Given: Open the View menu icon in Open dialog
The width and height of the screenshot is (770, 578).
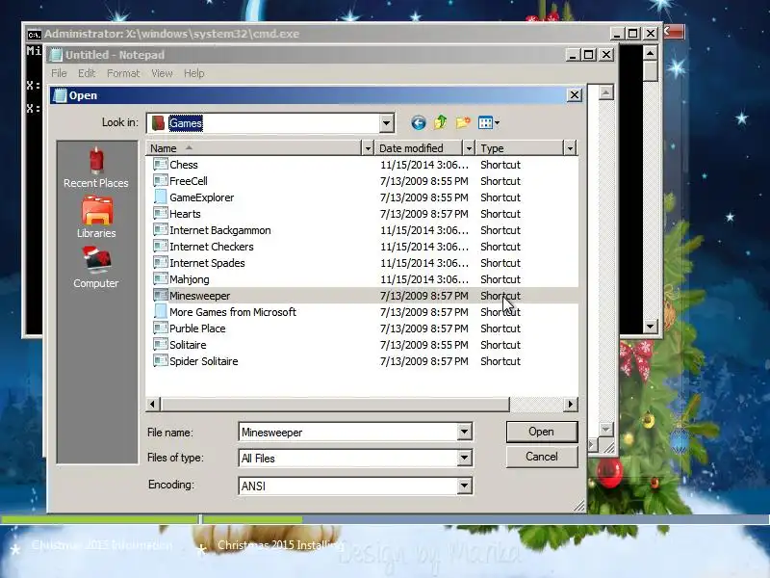Looking at the screenshot, I should [x=489, y=122].
